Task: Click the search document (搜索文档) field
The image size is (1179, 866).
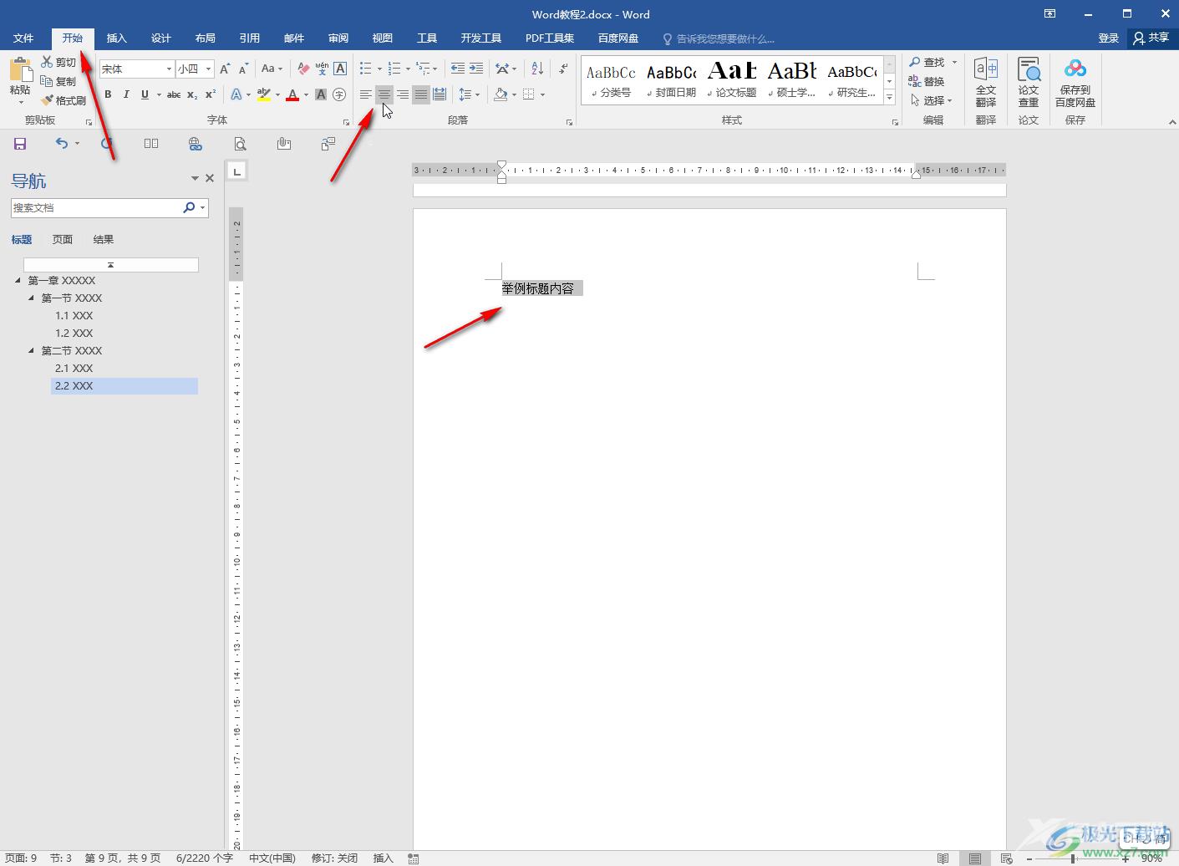Action: [x=96, y=208]
